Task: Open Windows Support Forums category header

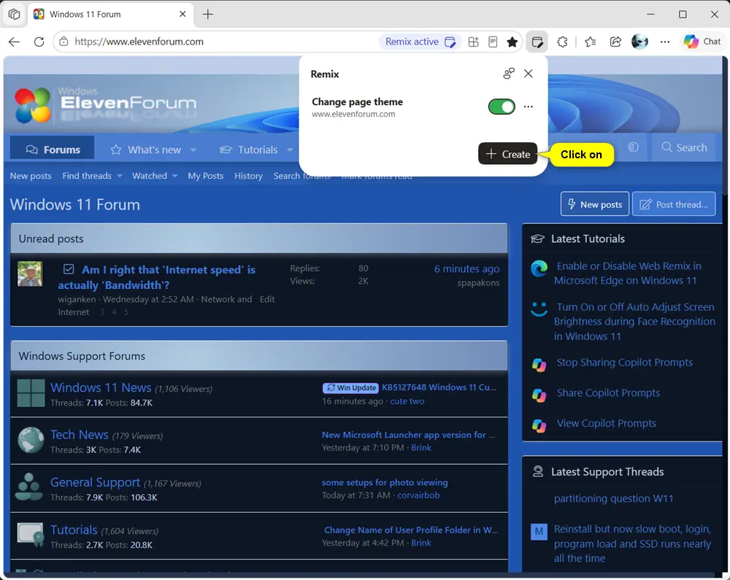Action: [x=82, y=356]
